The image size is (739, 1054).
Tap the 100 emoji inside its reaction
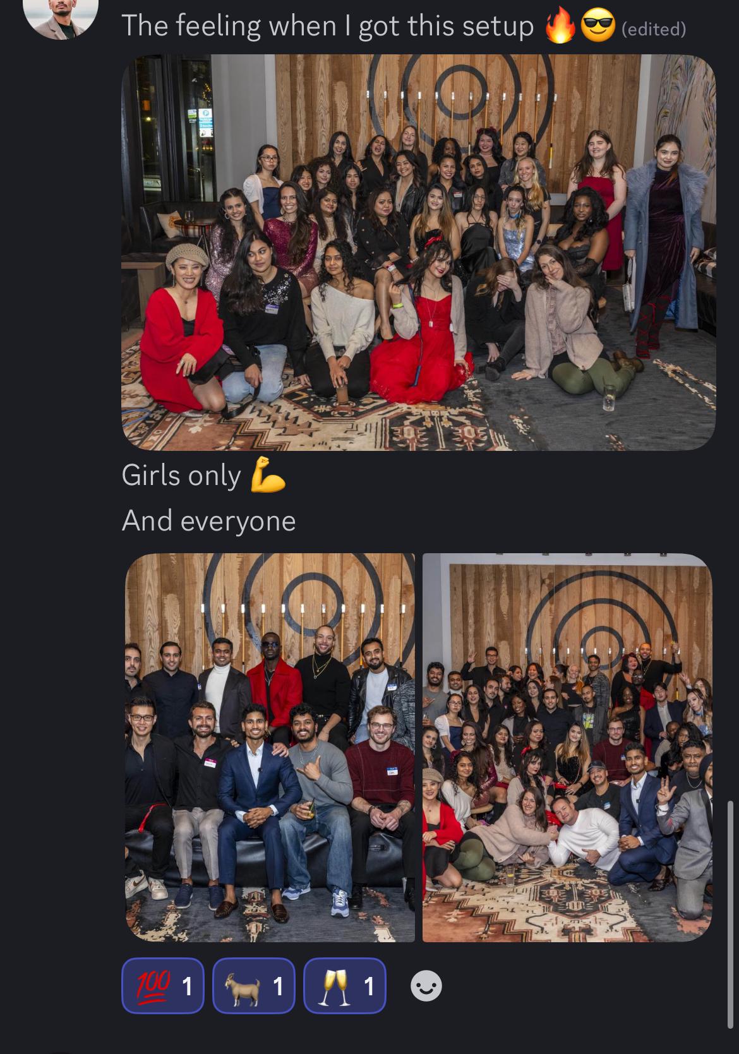pos(153,986)
